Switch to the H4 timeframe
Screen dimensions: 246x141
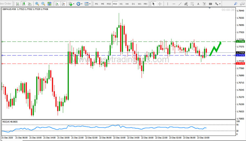coord(127,4)
